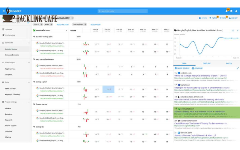
Task: Open Sharing settings
Action: [8, 137]
